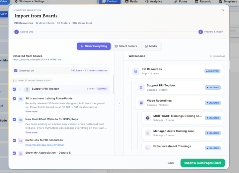239x173 pixels.
Task: Show more of the New HostAPost Website description
Action: click(32, 132)
